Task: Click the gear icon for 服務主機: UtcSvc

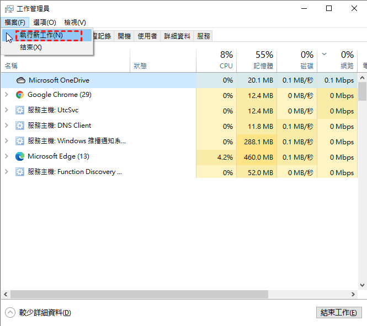Action: [x=20, y=110]
